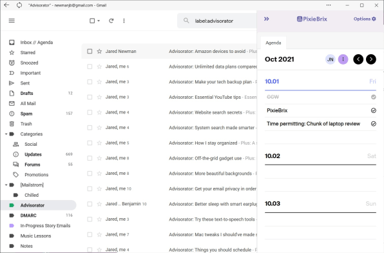Collapse the Categories label group
The height and width of the screenshot is (253, 384).
(6, 134)
